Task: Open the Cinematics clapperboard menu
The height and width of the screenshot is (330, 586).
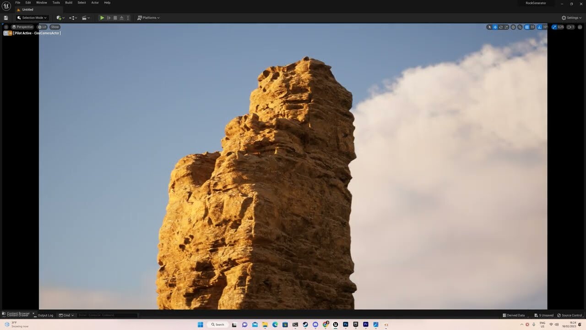Action: tap(85, 17)
